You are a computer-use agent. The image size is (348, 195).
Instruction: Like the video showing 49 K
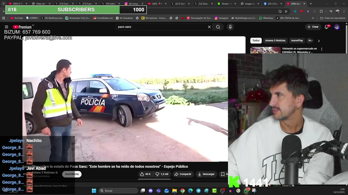(145, 174)
